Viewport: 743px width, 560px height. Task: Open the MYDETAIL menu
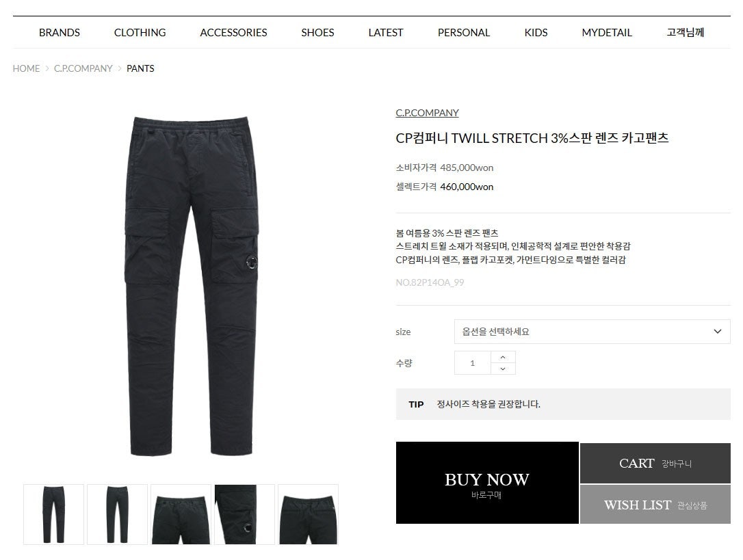coord(607,33)
